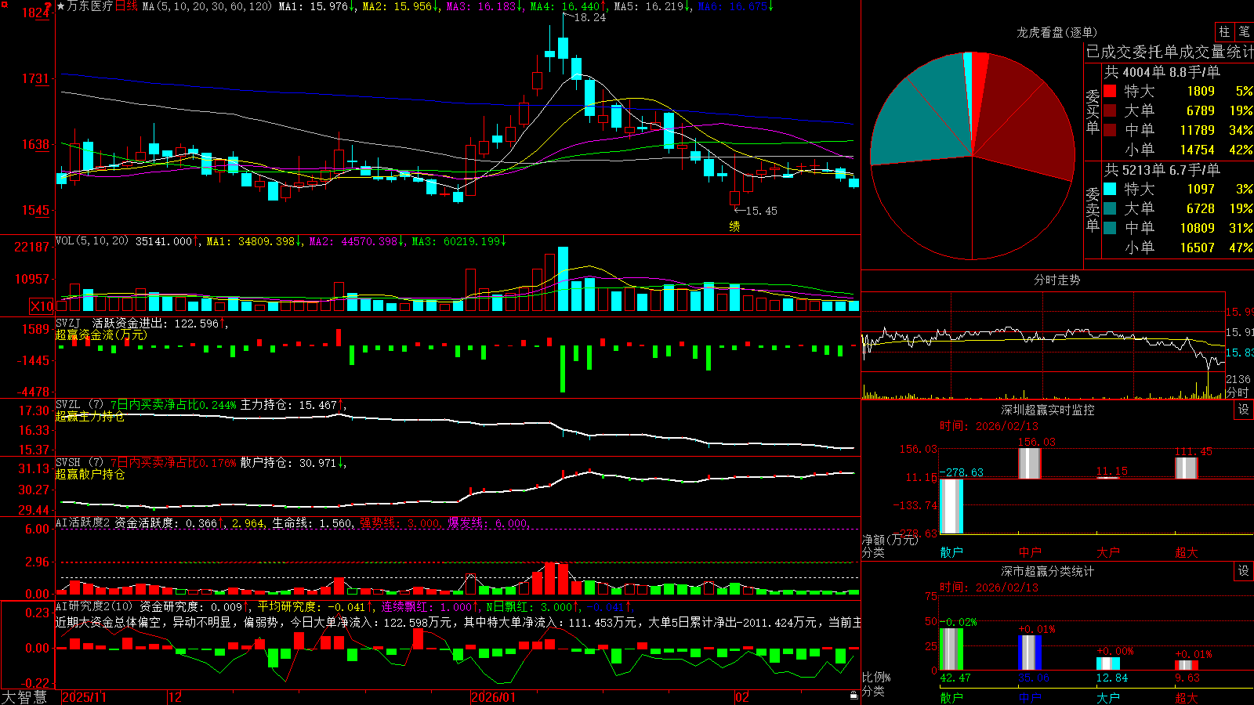
Task: Select the 2026/01 date marker on timeline
Action: click(x=493, y=697)
